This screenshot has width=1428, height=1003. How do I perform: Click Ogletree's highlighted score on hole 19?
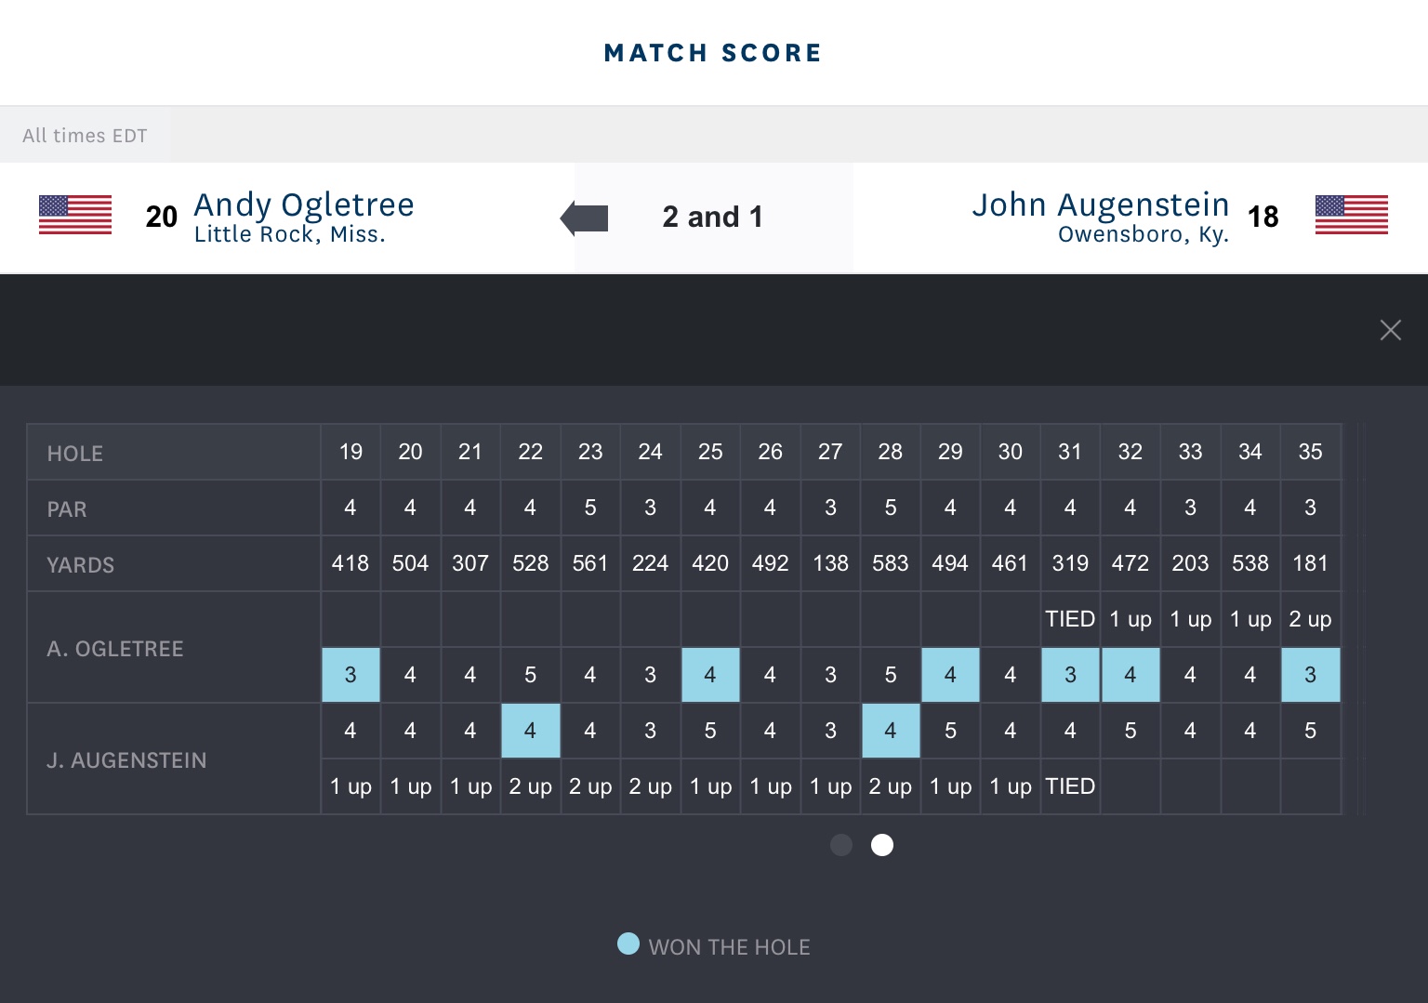[350, 675]
